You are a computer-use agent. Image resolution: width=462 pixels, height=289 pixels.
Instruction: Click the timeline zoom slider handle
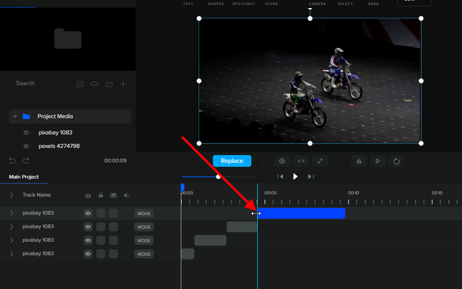218,177
